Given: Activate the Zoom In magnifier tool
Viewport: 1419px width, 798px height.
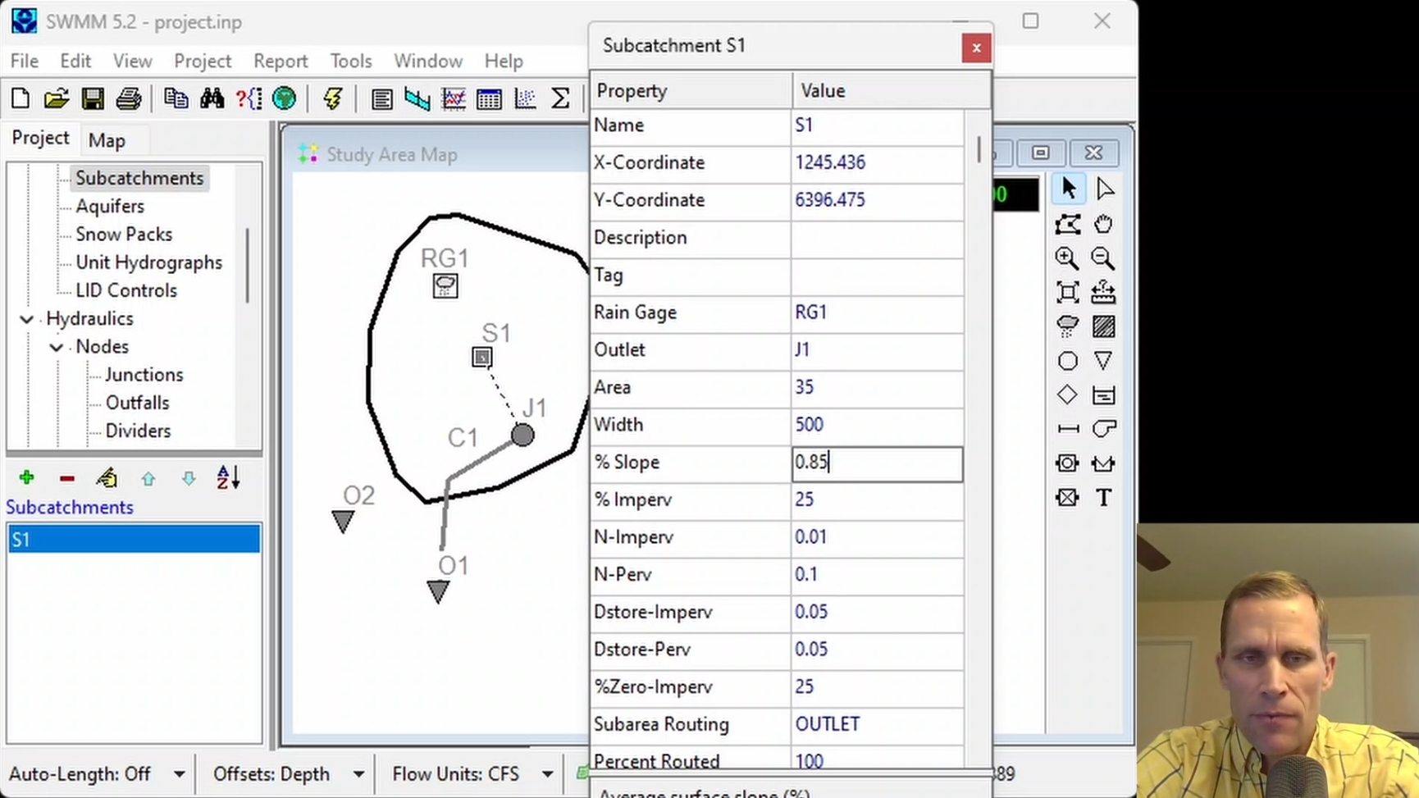Looking at the screenshot, I should point(1067,258).
